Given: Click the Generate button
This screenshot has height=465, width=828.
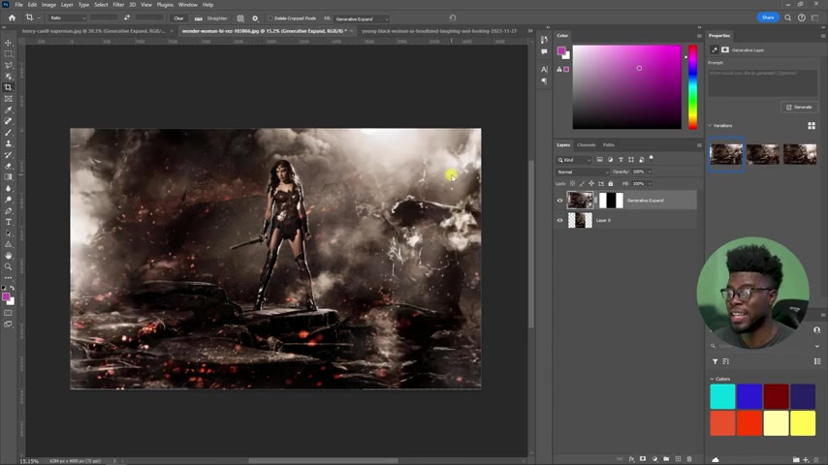Looking at the screenshot, I should 799,108.
